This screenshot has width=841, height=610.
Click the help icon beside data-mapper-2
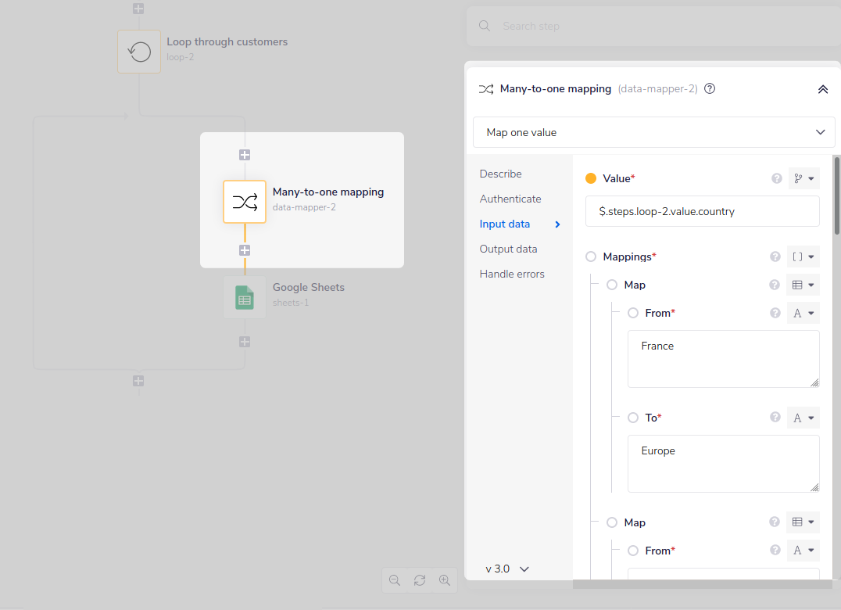709,88
